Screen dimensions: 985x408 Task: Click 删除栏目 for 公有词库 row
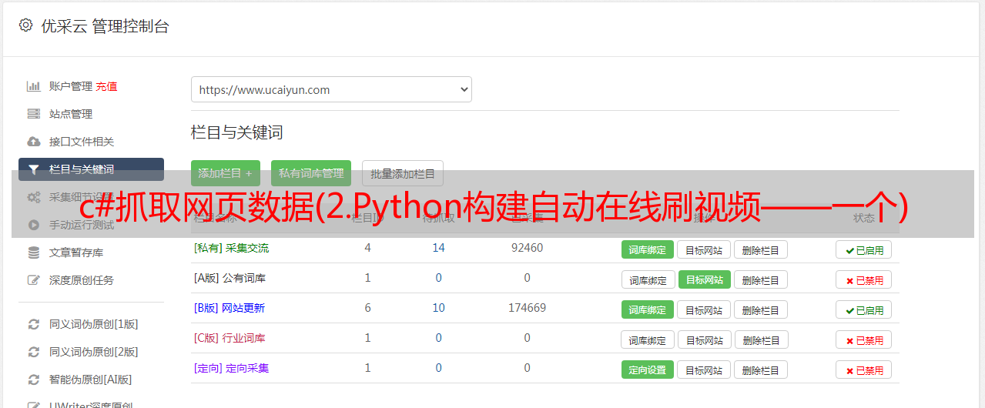761,279
